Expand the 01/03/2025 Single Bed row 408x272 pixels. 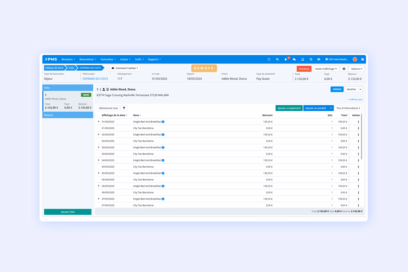coord(99,122)
